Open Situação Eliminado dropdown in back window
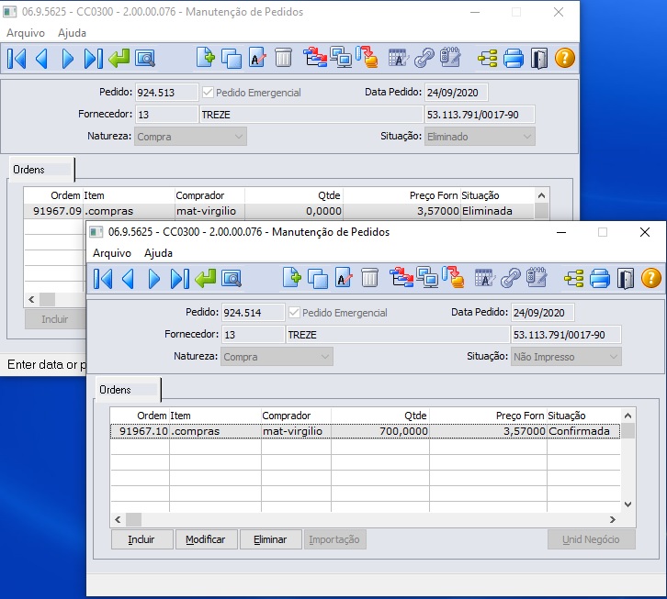Viewport: 667px width, 599px height. pyautogui.click(x=480, y=137)
